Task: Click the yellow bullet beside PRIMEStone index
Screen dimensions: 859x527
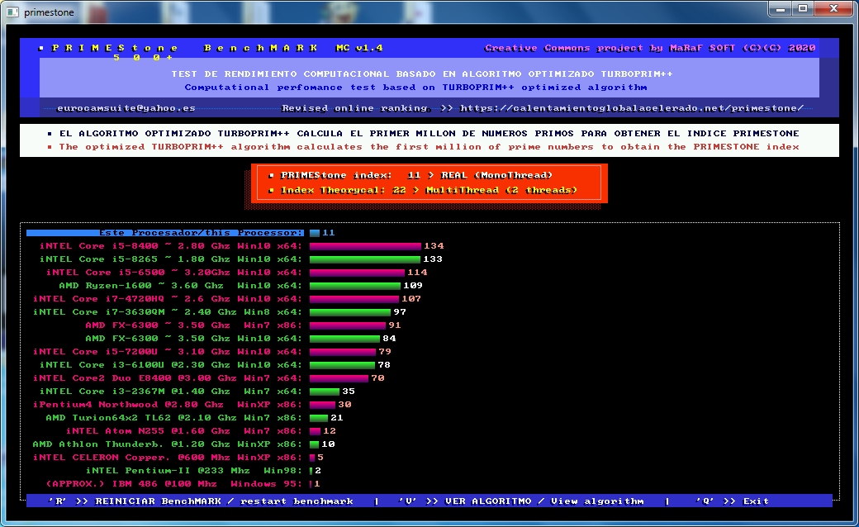Action: pyautogui.click(x=271, y=176)
